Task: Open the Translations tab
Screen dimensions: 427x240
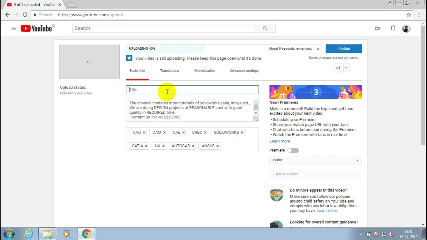Action: click(169, 71)
